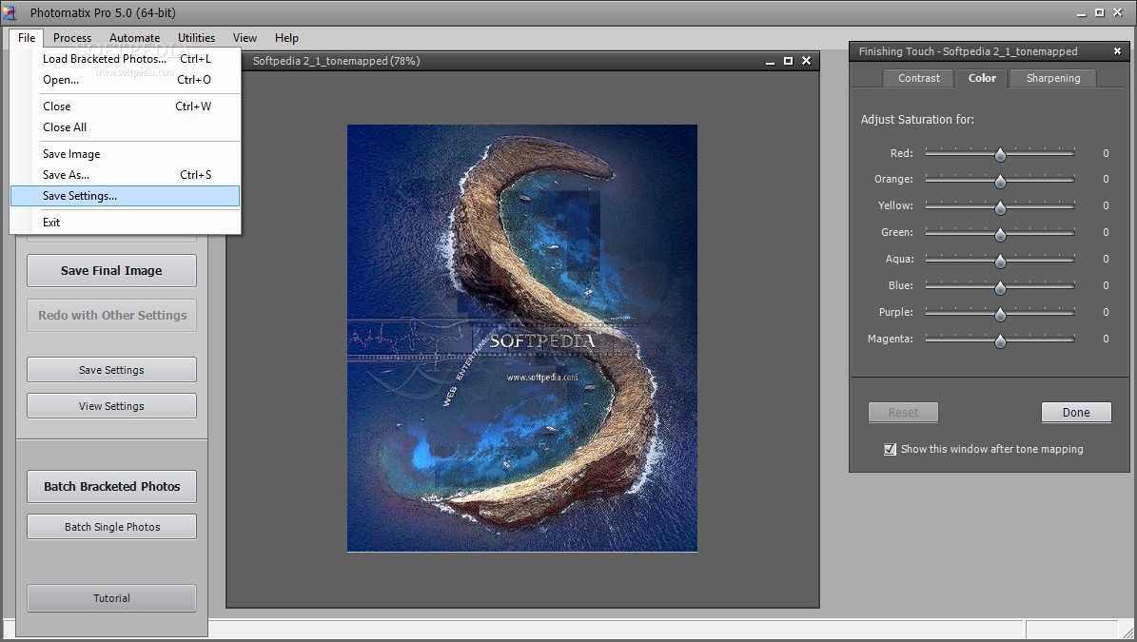1137x642 pixels.
Task: Open the Process menu
Action: coord(72,38)
